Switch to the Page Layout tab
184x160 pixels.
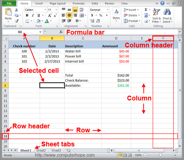57,3
